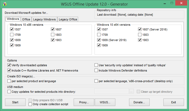
Task: Click the WSUS Offline Update app icon
Action: pyautogui.click(x=5, y=4)
